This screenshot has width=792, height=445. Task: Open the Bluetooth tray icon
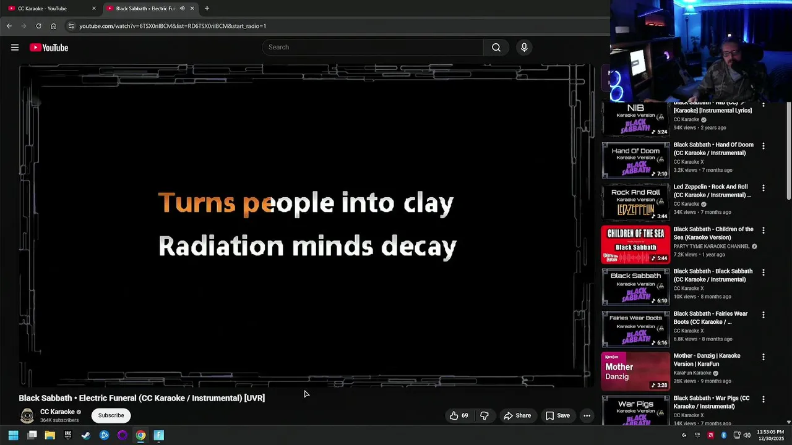click(723, 435)
